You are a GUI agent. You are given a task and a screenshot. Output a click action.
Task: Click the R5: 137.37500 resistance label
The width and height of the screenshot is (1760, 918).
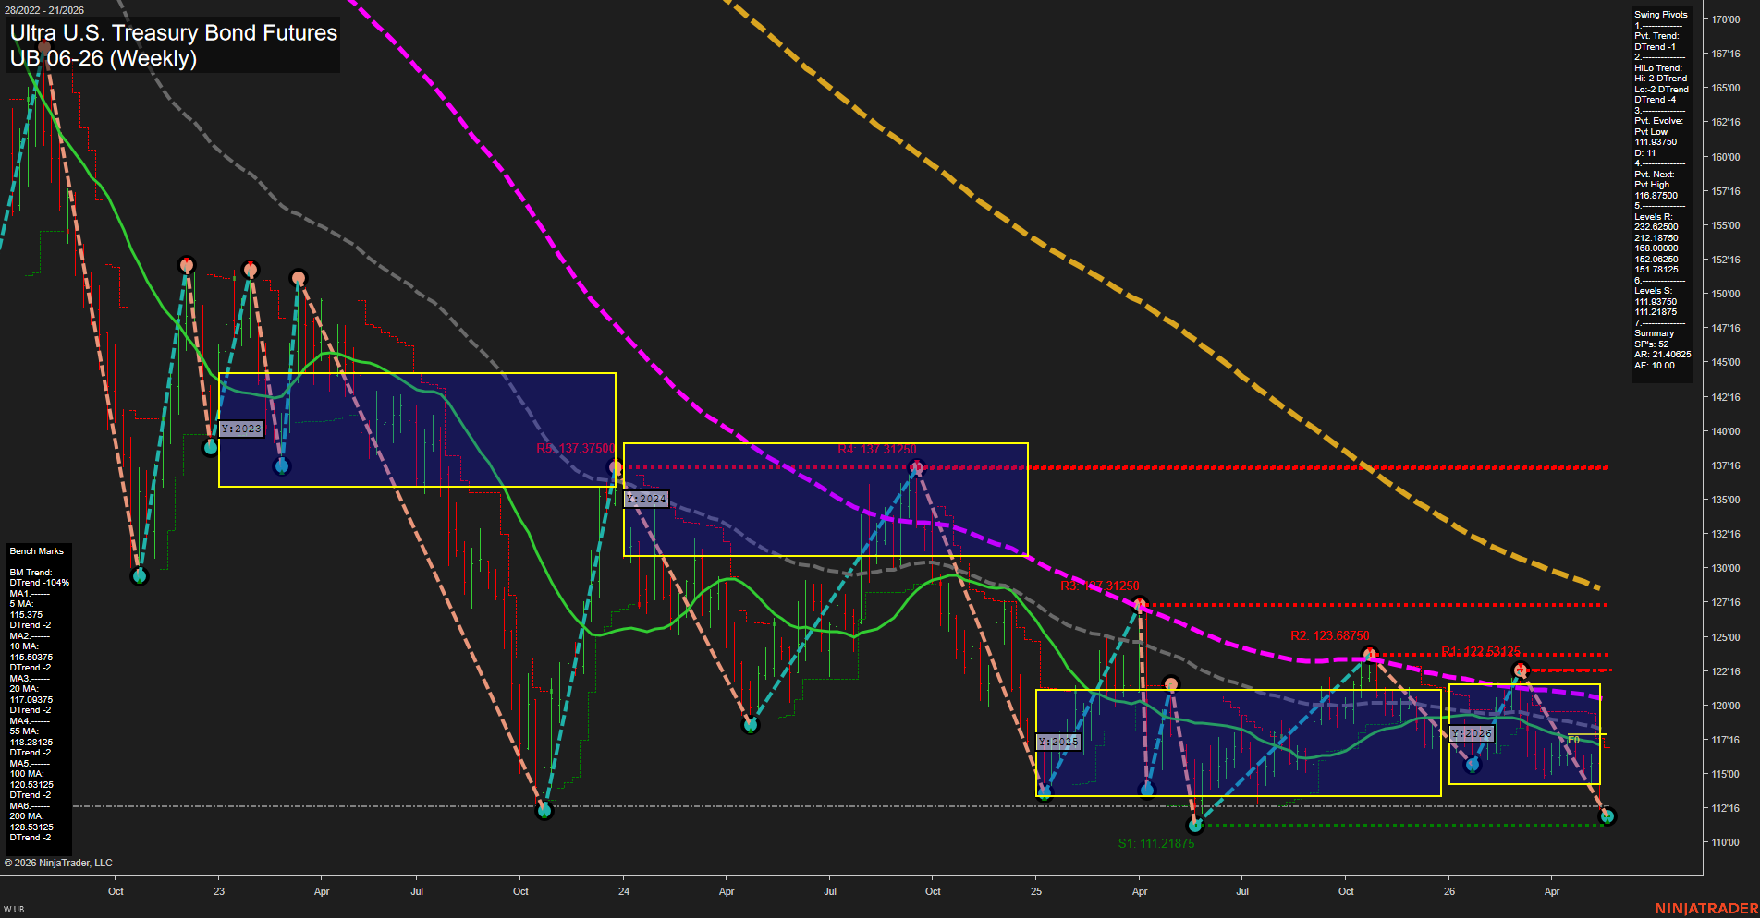pyautogui.click(x=575, y=448)
